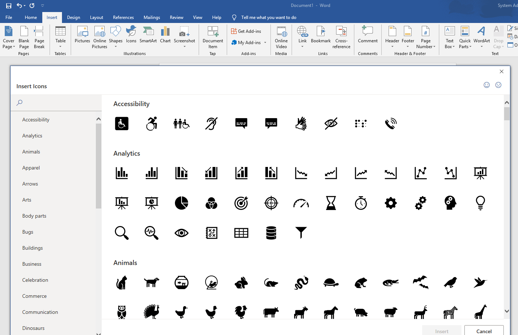518x335 pixels.
Task: Select the turtle icon
Action: (331, 283)
